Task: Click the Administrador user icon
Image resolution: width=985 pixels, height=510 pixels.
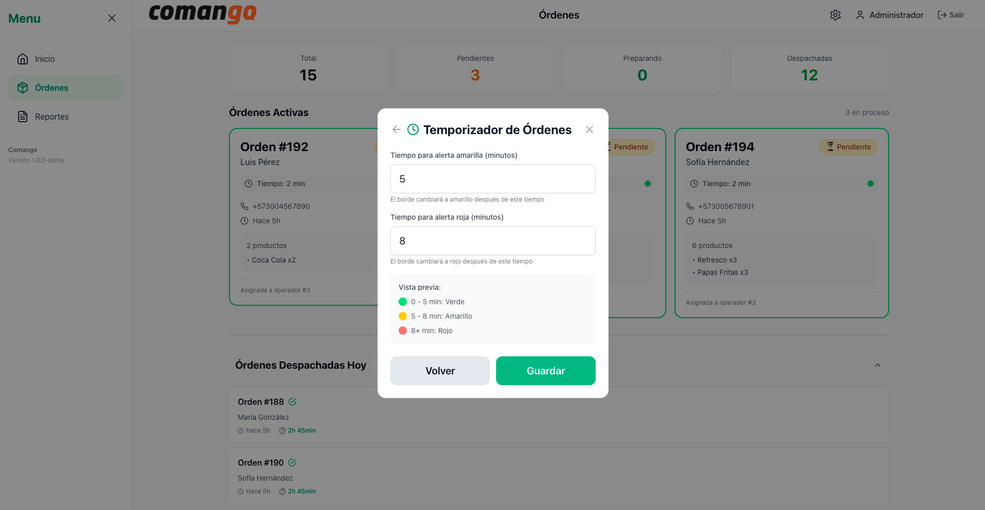Action: pyautogui.click(x=860, y=15)
